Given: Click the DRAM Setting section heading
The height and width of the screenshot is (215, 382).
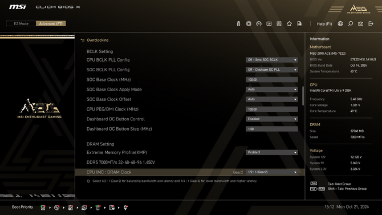Looking at the screenshot, I should [100, 144].
